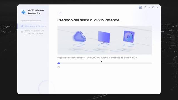Click the '4DDiG Windows Boot Genius' app title

coord(36,12)
